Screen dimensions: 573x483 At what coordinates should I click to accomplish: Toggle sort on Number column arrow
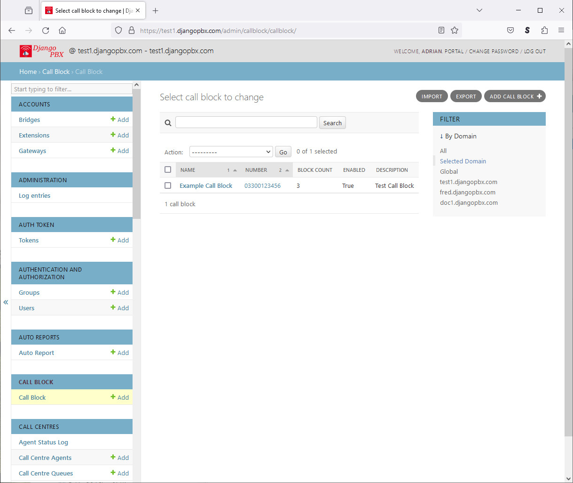click(287, 170)
